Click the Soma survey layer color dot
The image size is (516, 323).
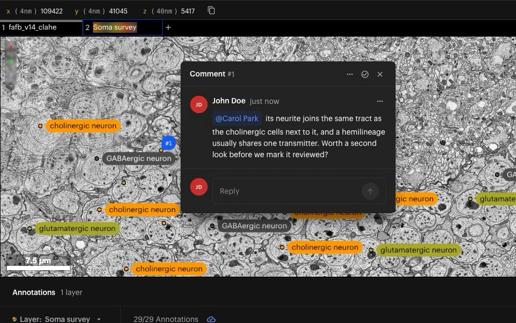coord(15,319)
